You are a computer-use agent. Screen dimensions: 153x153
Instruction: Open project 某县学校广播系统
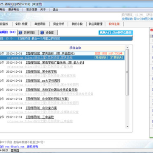click(55, 62)
